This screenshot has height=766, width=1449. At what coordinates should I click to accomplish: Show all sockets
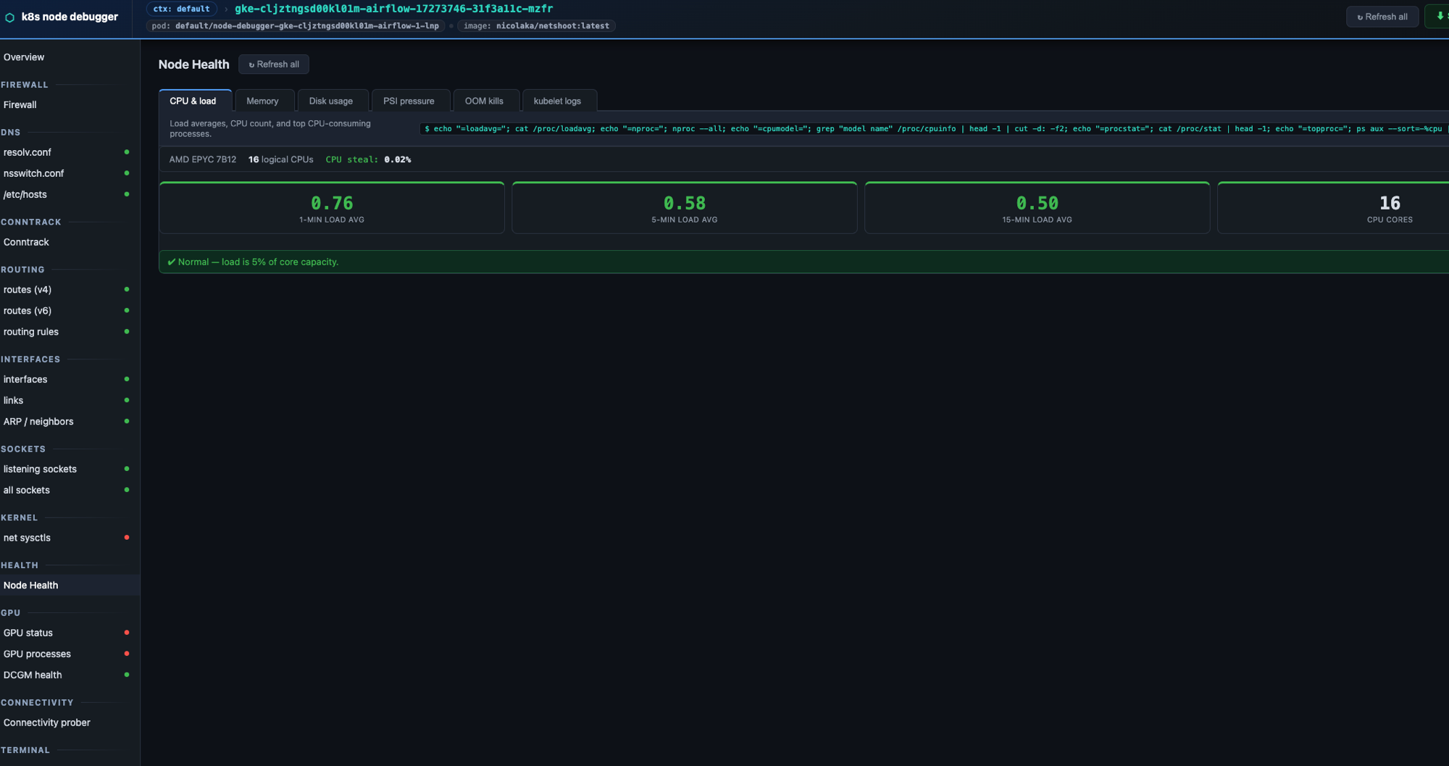pyautogui.click(x=27, y=491)
